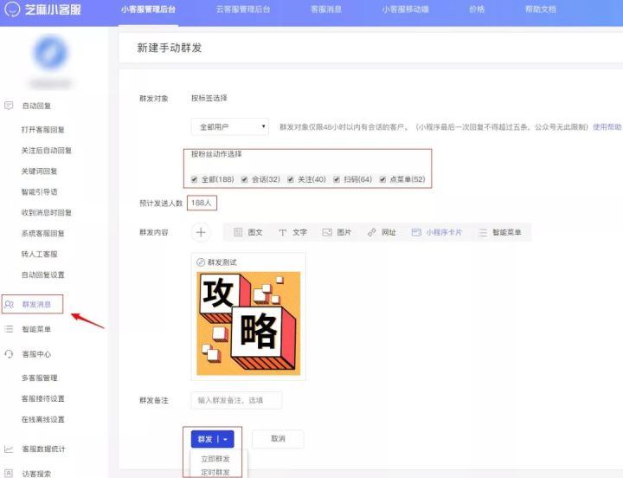Open the arrow dropdown on 群发 button
Screen dimensions: 623x478
pyautogui.click(x=226, y=439)
